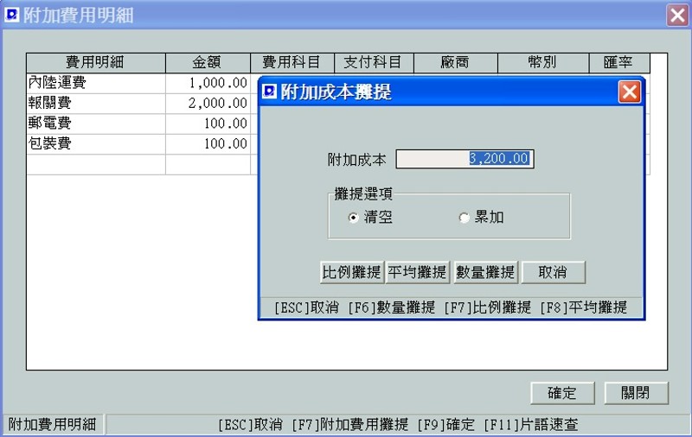Click the 數量攤提 button
The width and height of the screenshot is (692, 437).
tap(485, 272)
